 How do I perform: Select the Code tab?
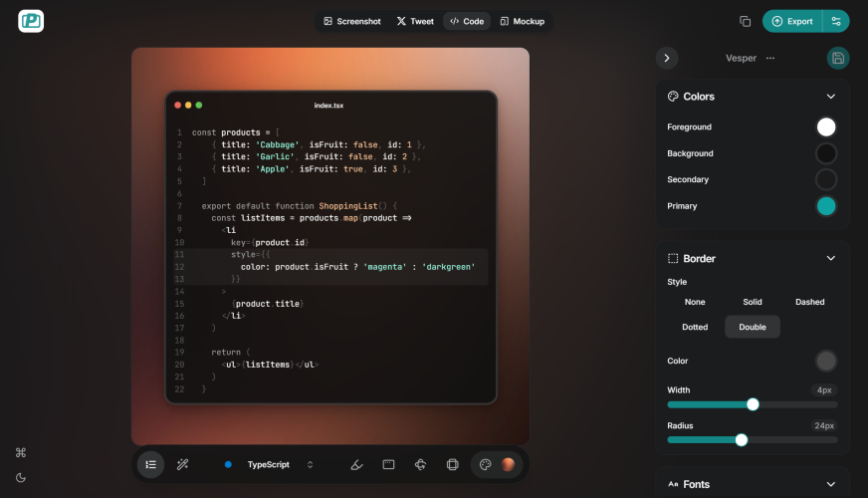467,21
